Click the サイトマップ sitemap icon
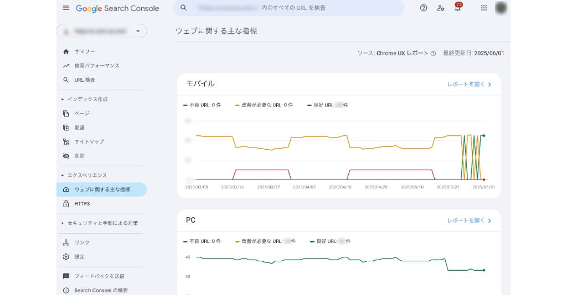567x295 pixels. [66, 142]
